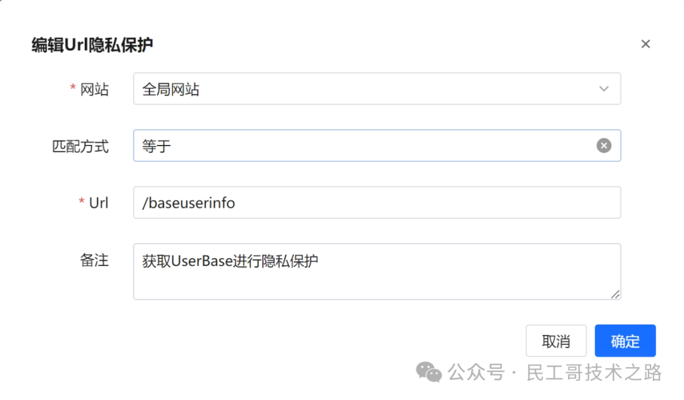
Task: Click the red asterisk beside Url
Action: (81, 203)
